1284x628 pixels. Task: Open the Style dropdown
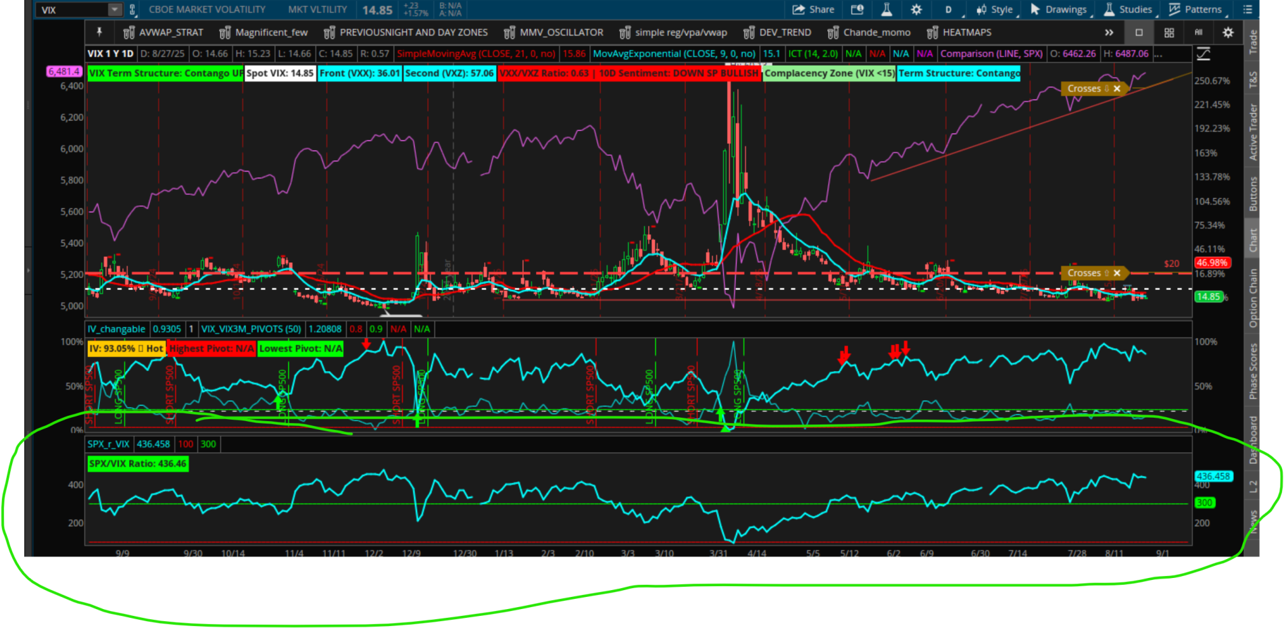point(995,9)
